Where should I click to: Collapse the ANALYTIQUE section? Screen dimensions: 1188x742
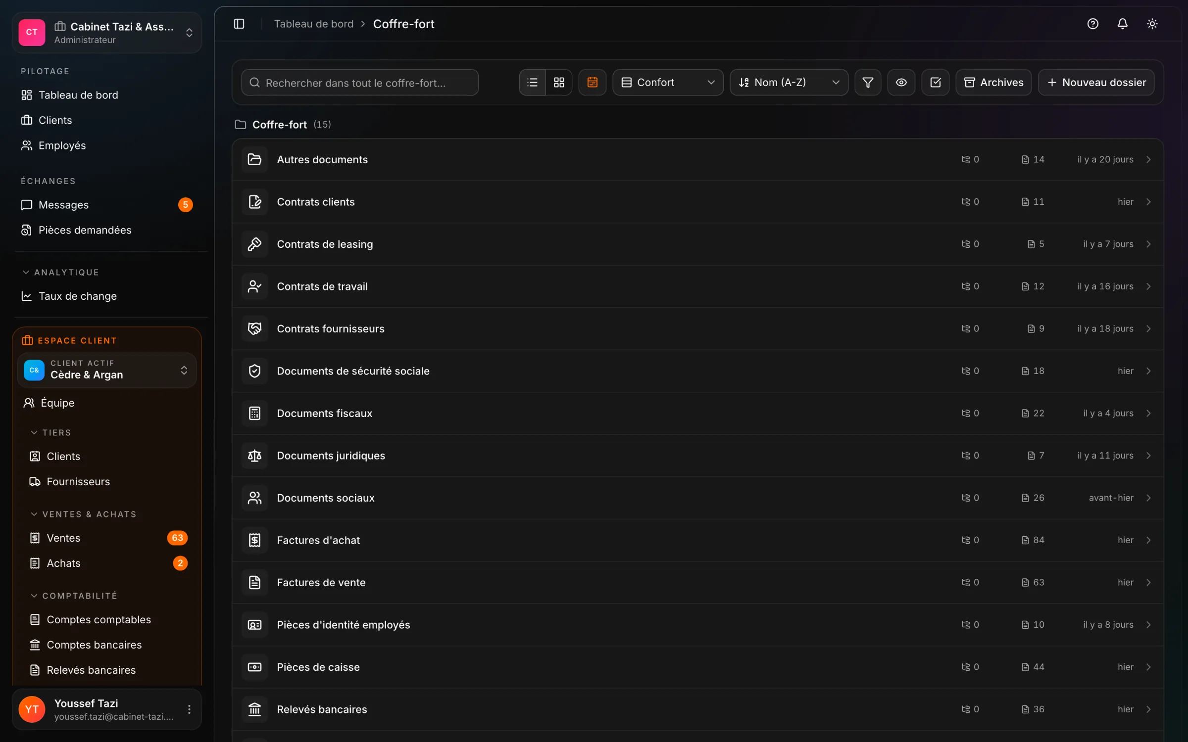coord(60,273)
